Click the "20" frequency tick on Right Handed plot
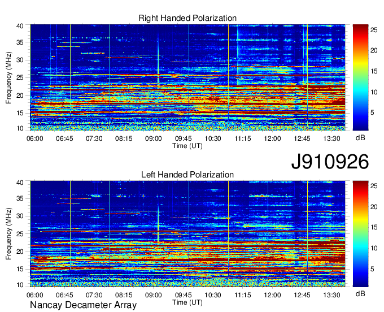Screen dimensions: 384x312 tap(20, 96)
